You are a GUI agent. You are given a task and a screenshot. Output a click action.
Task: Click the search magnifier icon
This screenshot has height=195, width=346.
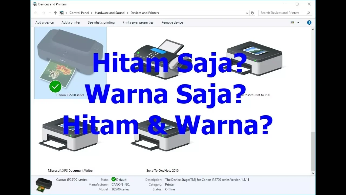click(x=308, y=13)
